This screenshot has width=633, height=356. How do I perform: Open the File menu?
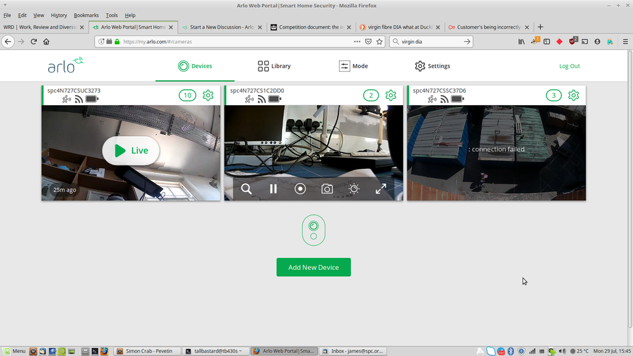[7, 15]
